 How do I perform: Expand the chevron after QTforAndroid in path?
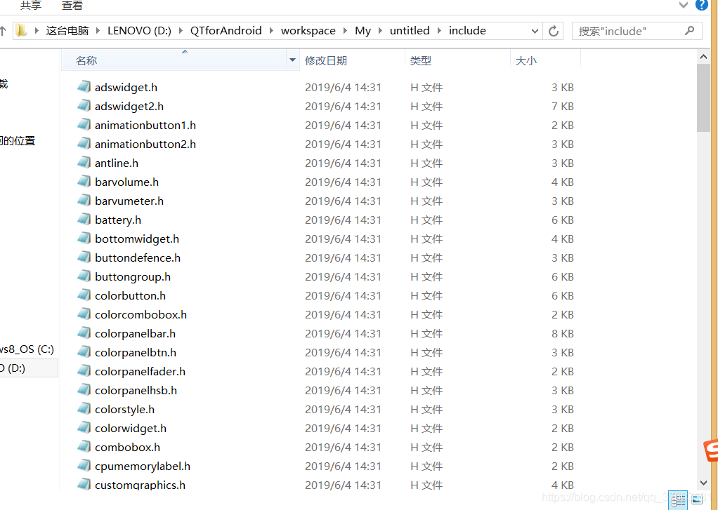[271, 31]
